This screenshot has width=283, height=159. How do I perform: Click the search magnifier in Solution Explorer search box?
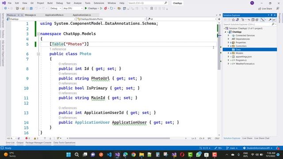[273, 24]
